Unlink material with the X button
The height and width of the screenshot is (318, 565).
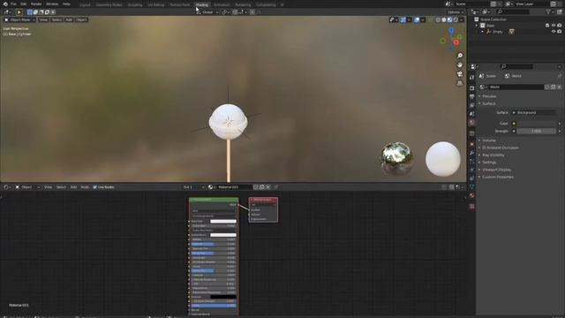point(268,187)
